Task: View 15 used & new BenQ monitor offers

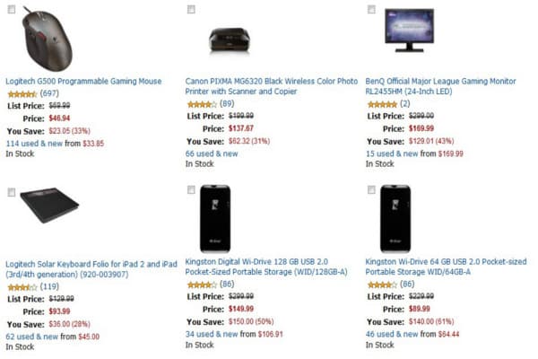Action: click(413, 153)
